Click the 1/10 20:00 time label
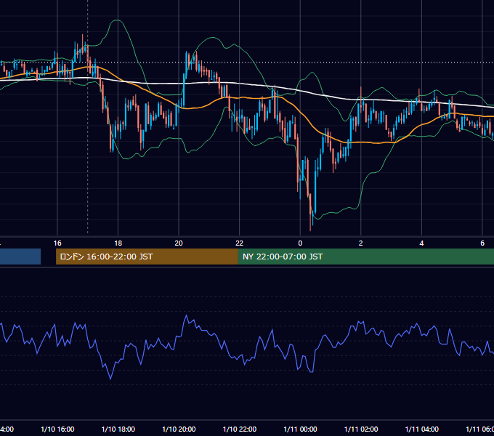The height and width of the screenshot is (436, 494). coord(179,429)
